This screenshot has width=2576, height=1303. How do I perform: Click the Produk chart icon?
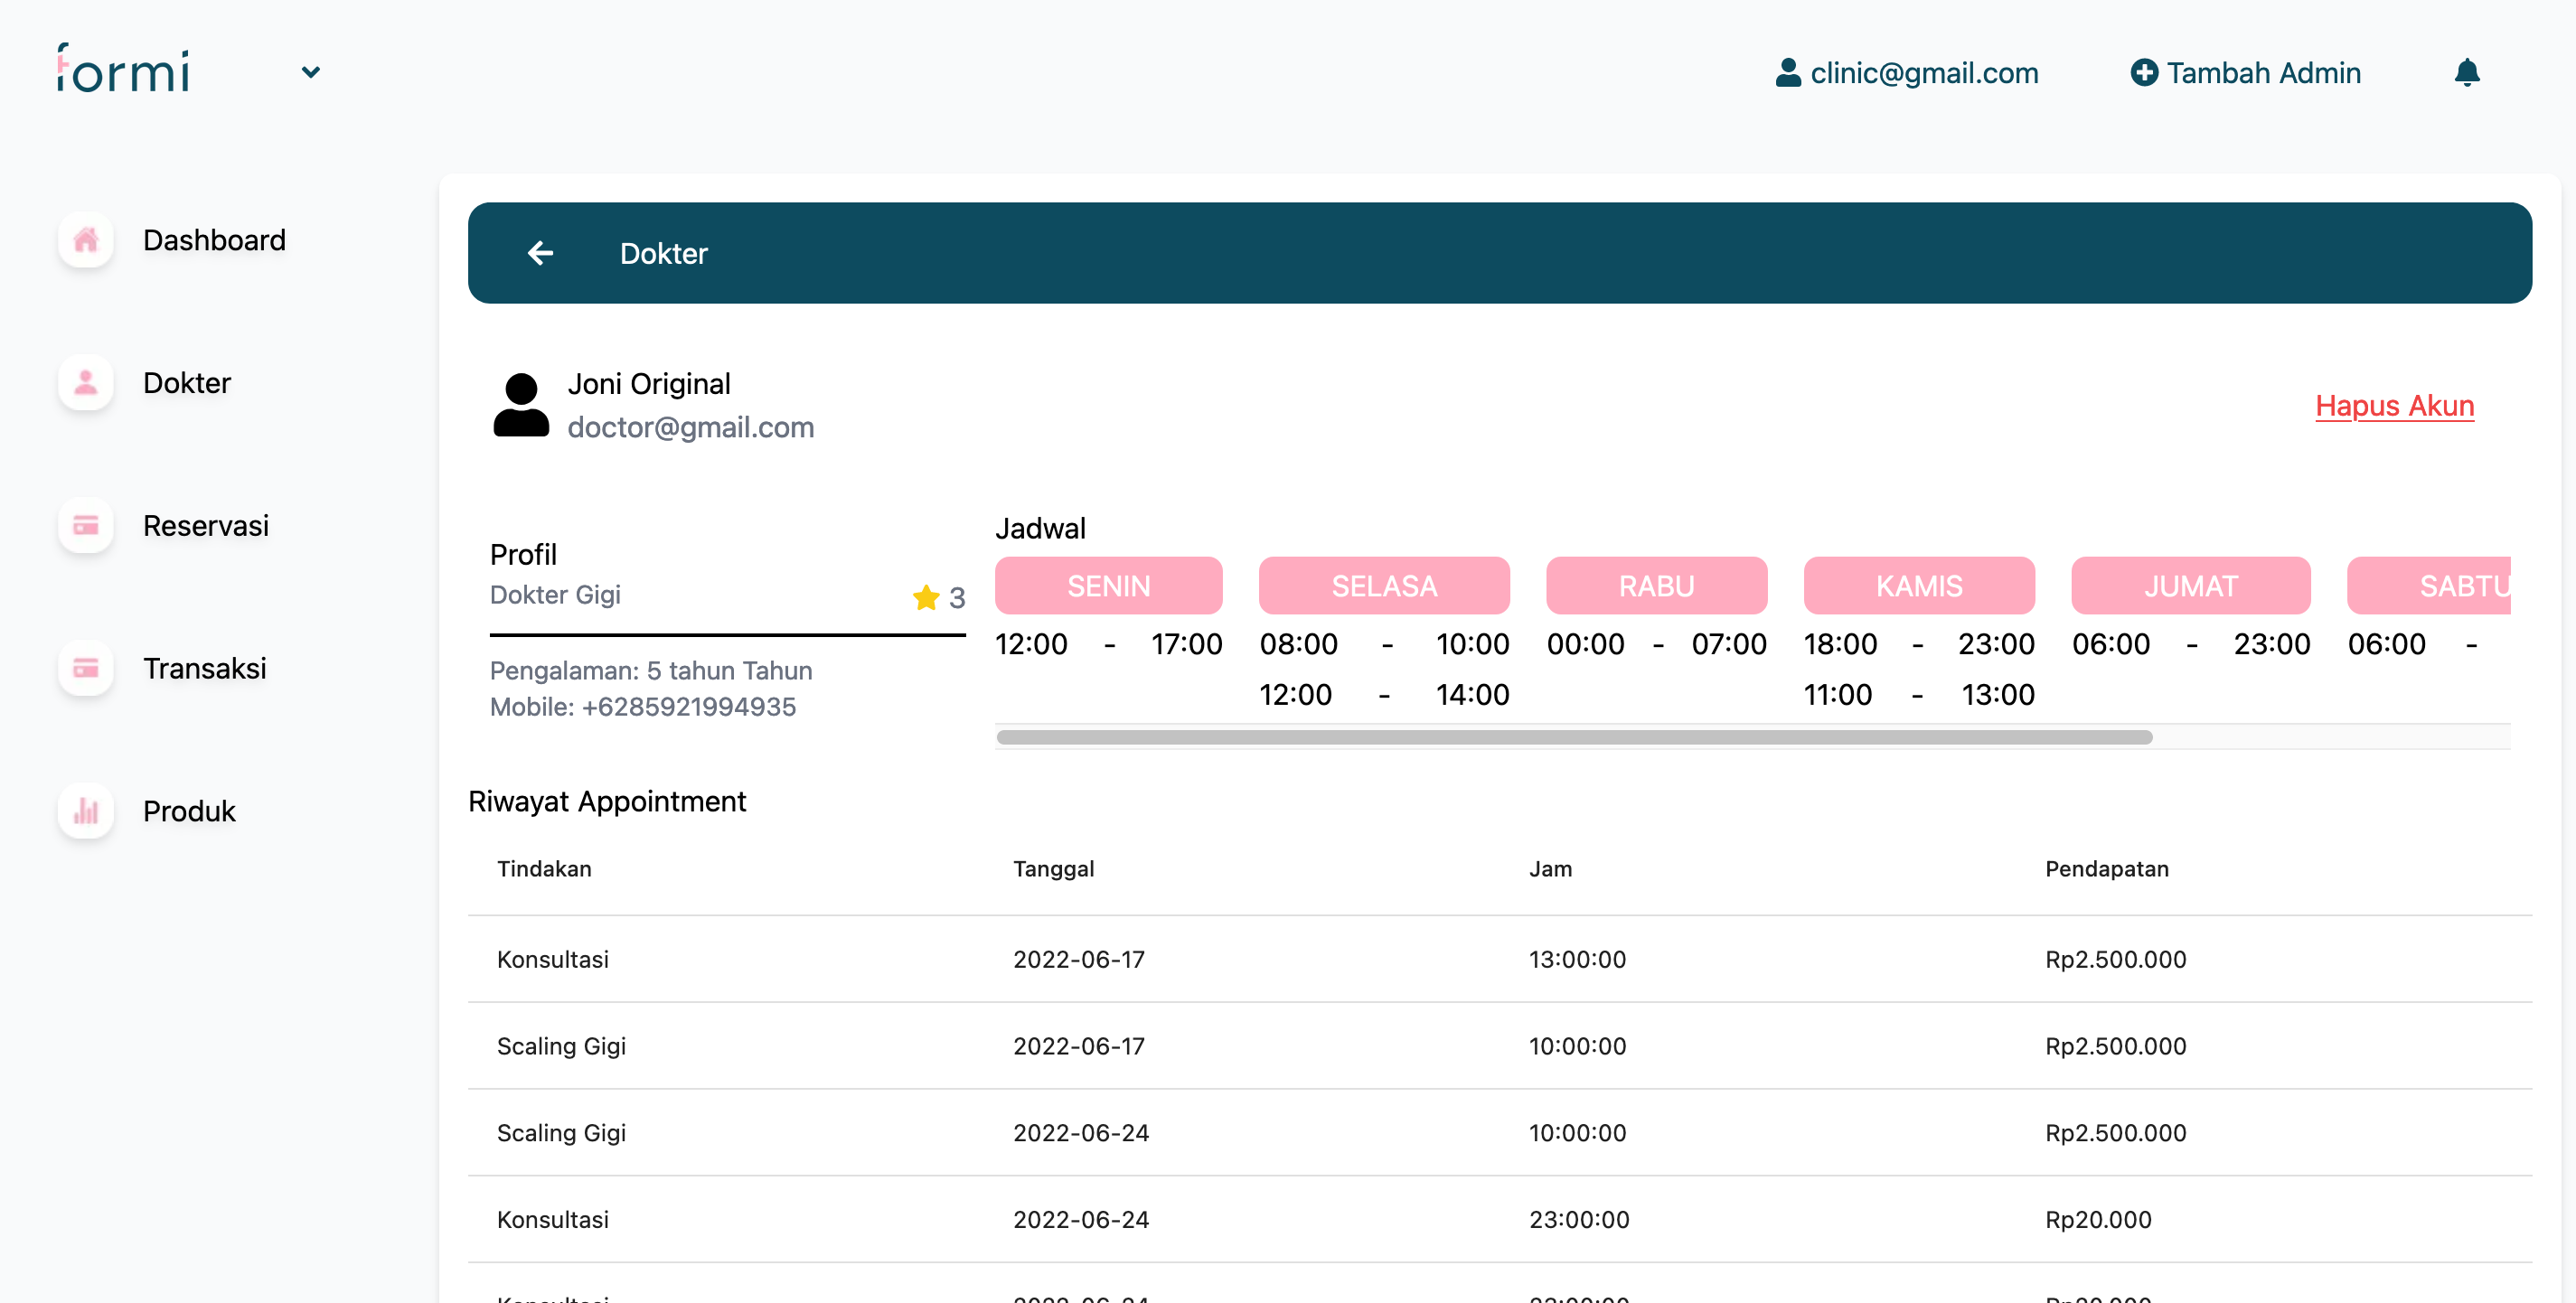point(86,810)
